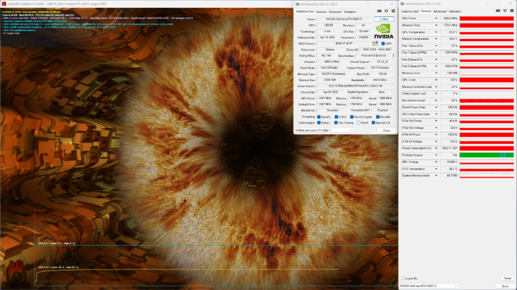Toggle the PhysX checkbox
This screenshot has width=517, height=290.
point(358,122)
